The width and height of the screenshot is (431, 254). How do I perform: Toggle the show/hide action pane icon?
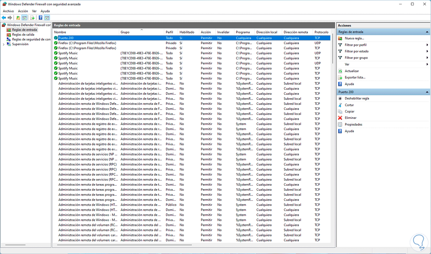click(47, 18)
